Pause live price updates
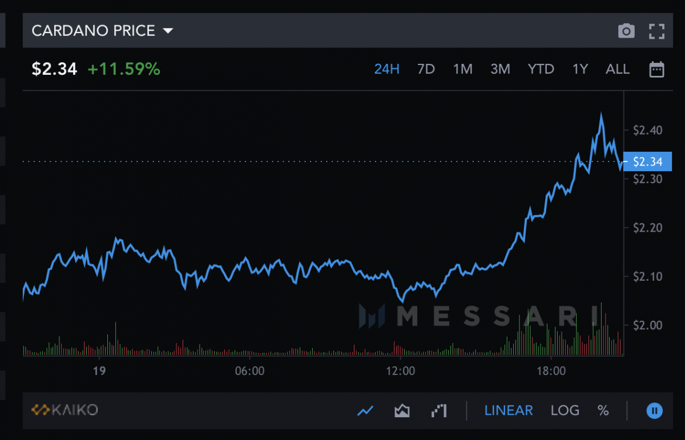This screenshot has width=685, height=440. coord(655,410)
